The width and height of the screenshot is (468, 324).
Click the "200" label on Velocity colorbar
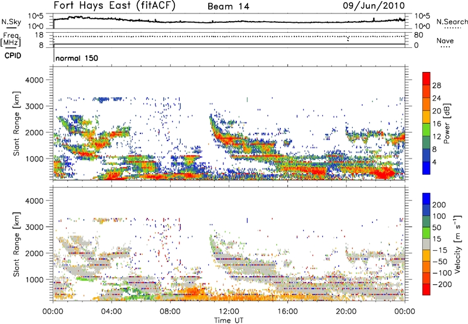[439, 205]
